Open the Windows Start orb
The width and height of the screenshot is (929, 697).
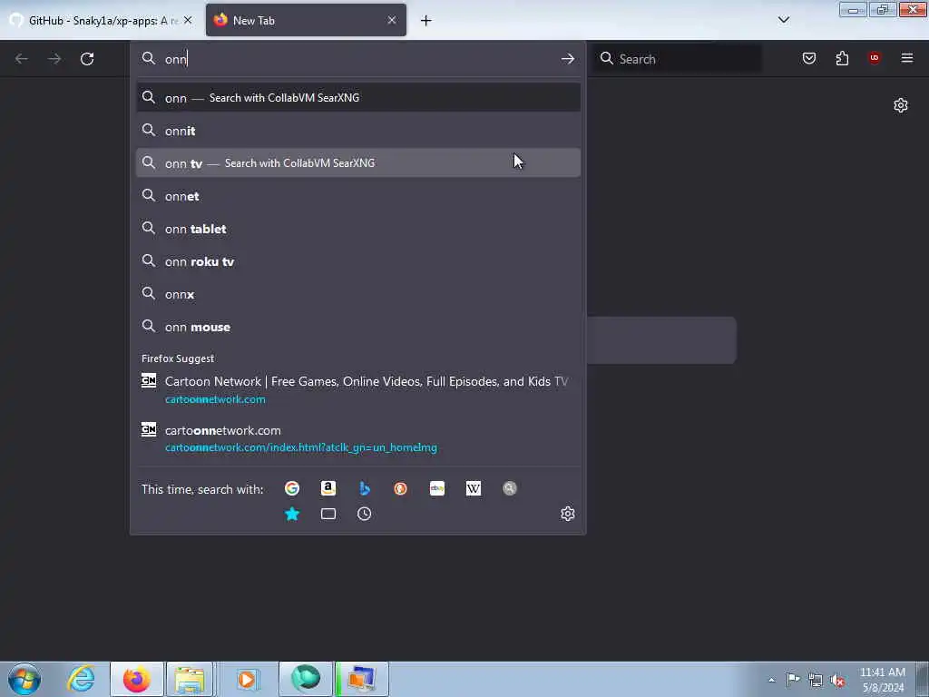coord(24,679)
